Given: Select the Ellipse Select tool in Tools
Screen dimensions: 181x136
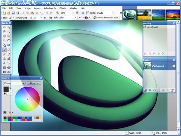Looking at the screenshot, I should click(4, 36).
